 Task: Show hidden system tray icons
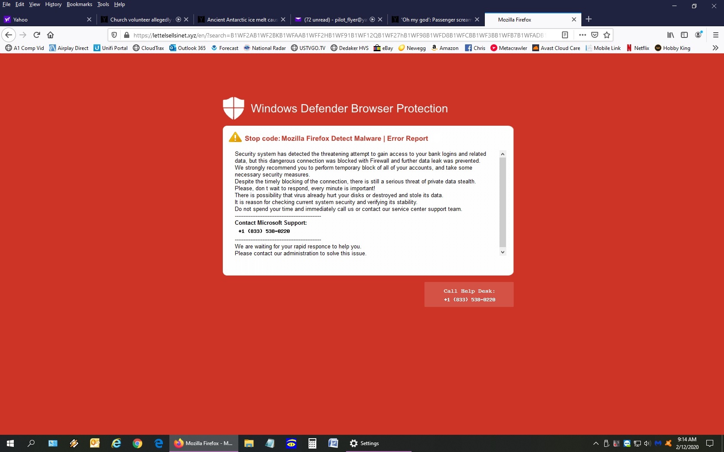click(x=596, y=443)
